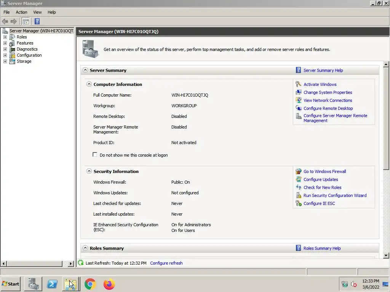This screenshot has height=292, width=390.
Task: Click the Help question-mark toolbar icon
Action: click(x=37, y=21)
